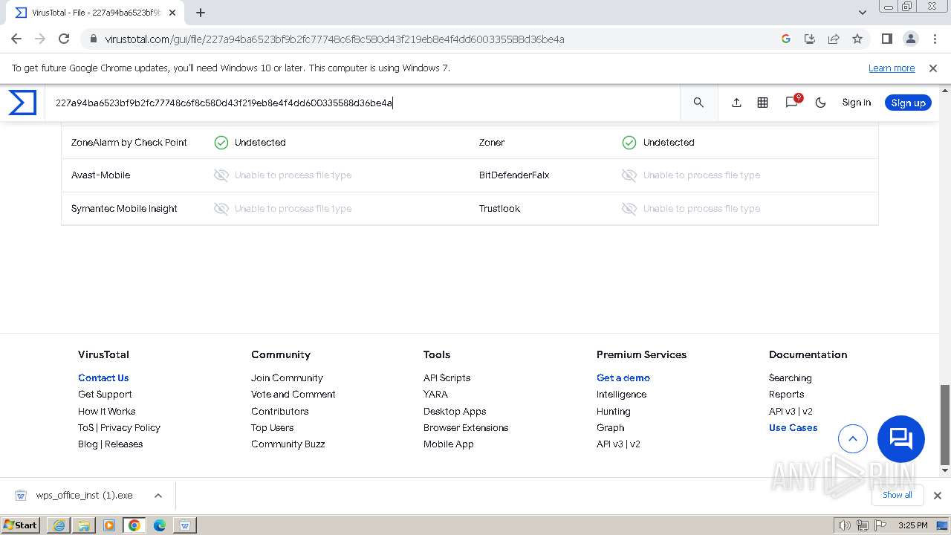Click the browser back arrow
Screen dimensions: 951x535
(x=16, y=39)
